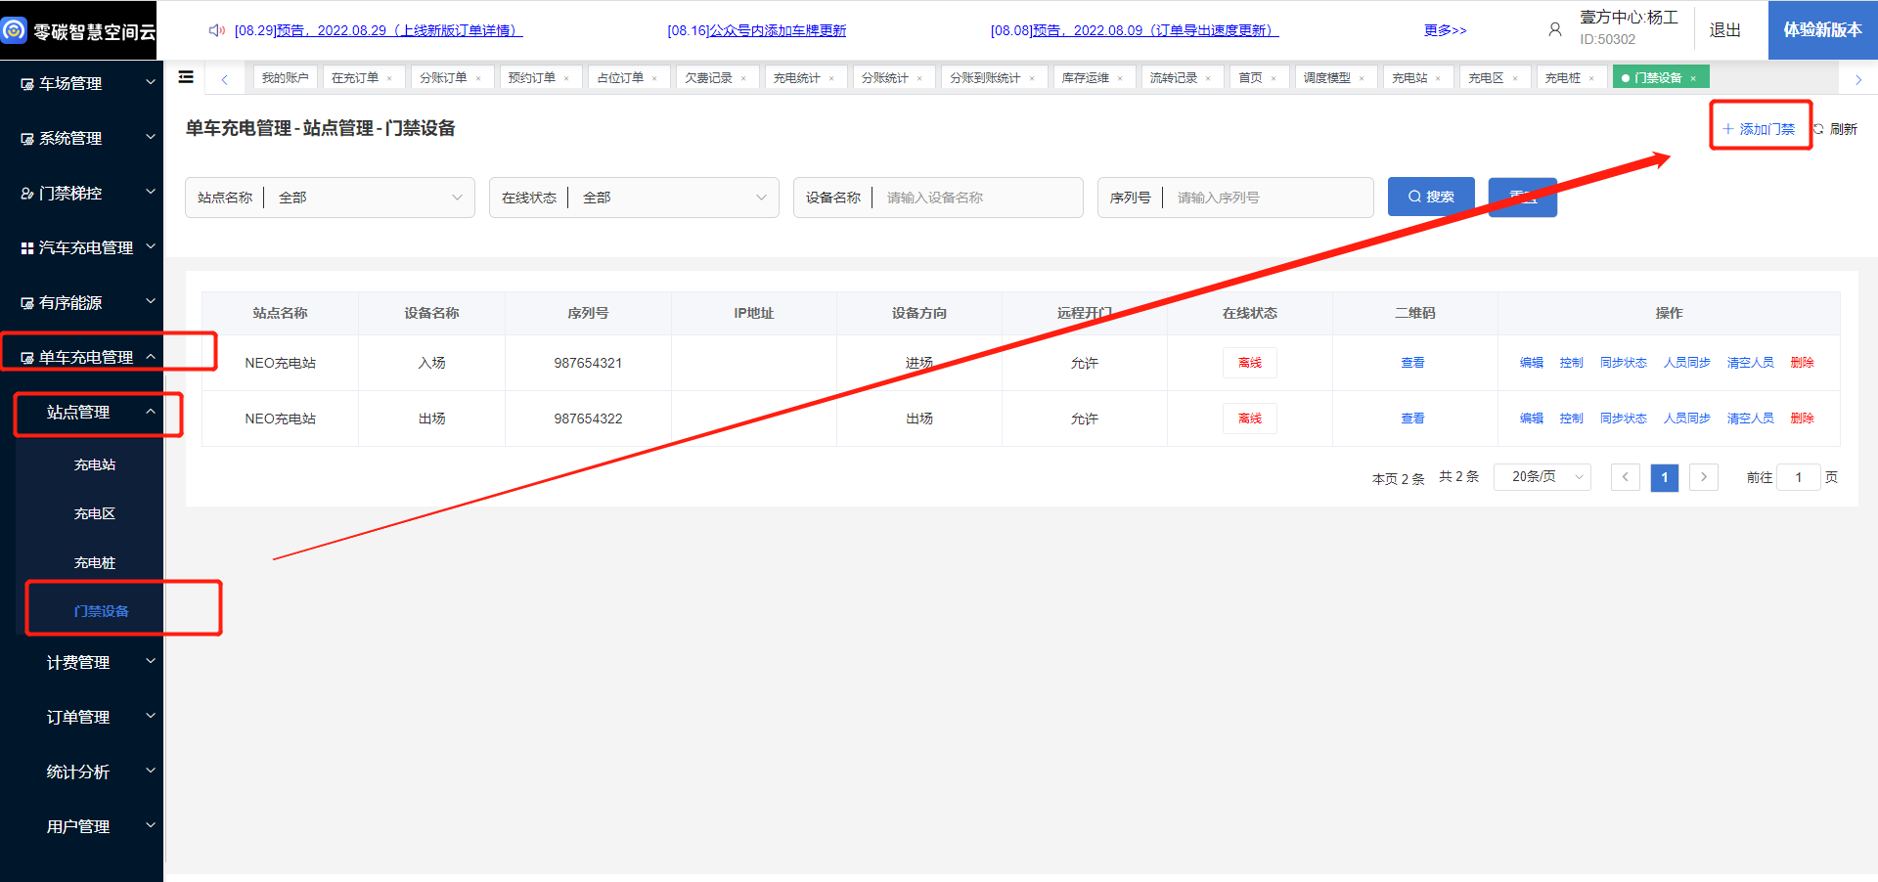Image resolution: width=1878 pixels, height=882 pixels.
Task: Open 充电桩 in the sidebar
Action: pyautogui.click(x=95, y=562)
